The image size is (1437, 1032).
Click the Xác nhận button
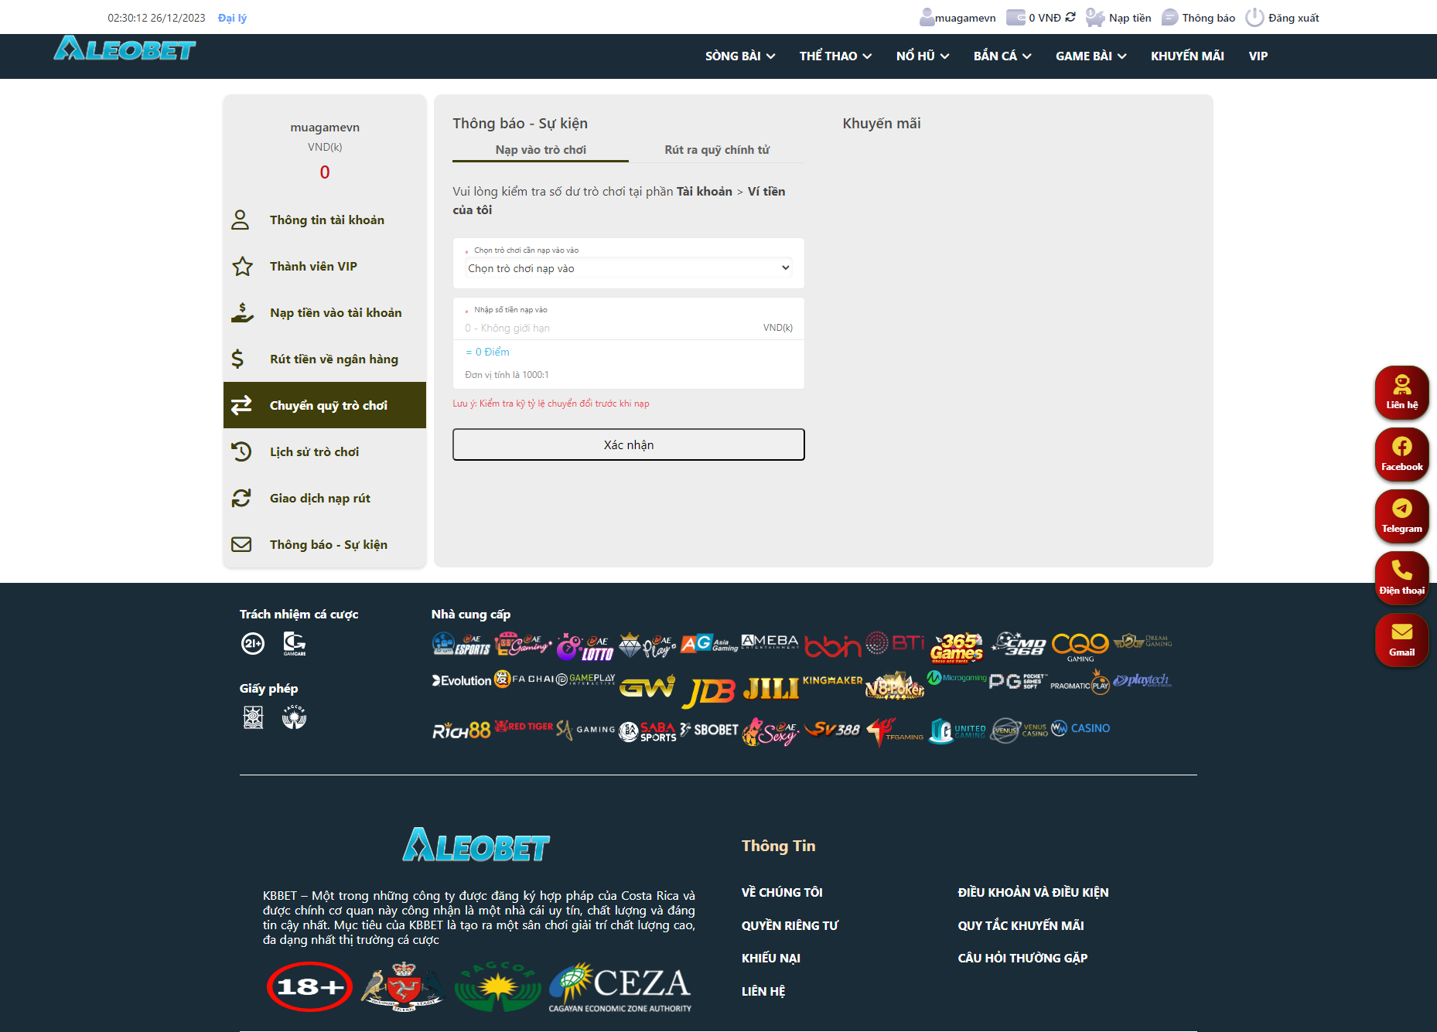pyautogui.click(x=629, y=444)
